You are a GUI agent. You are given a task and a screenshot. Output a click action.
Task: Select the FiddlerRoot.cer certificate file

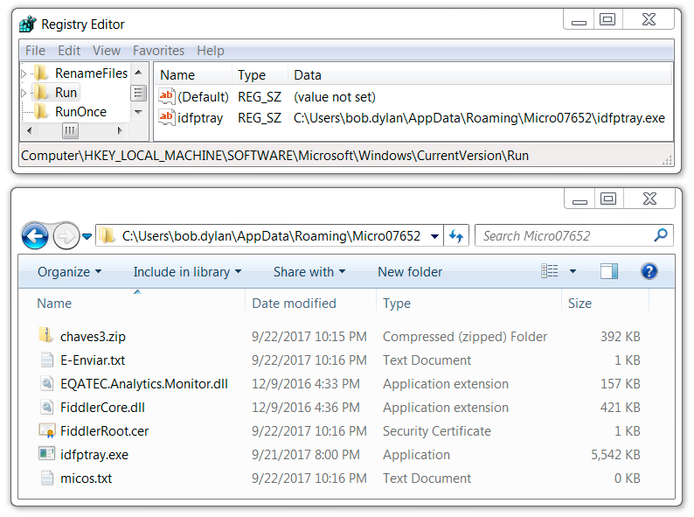pyautogui.click(x=105, y=431)
